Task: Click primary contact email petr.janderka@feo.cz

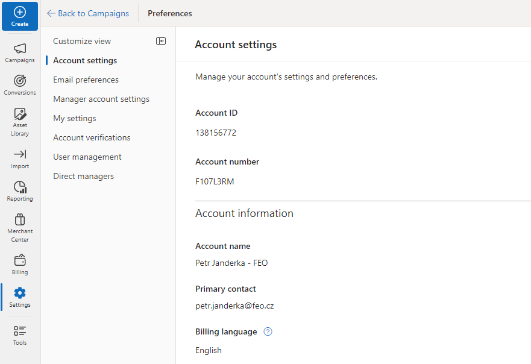Action: (x=234, y=306)
